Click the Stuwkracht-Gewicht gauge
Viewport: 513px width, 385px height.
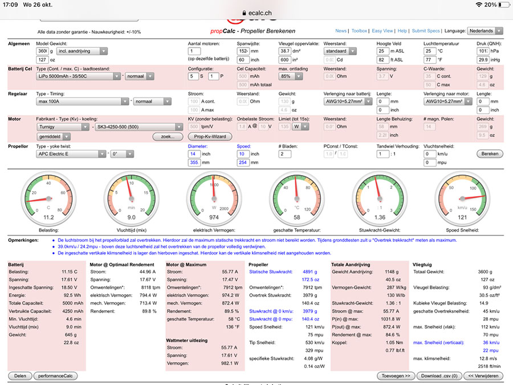[380, 198]
